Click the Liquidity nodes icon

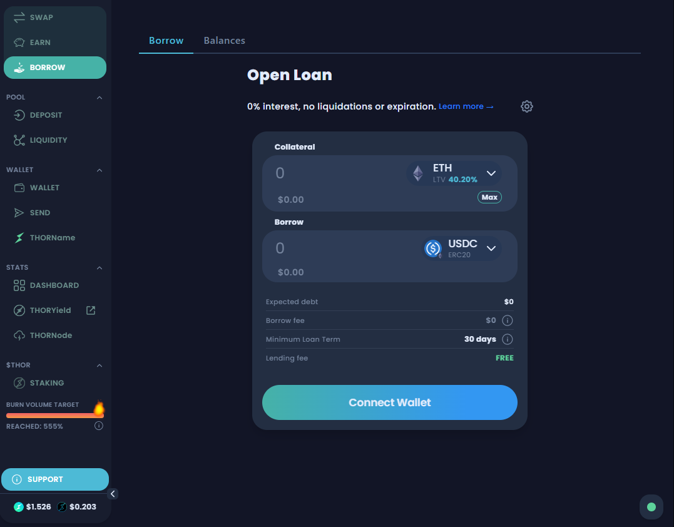[19, 140]
